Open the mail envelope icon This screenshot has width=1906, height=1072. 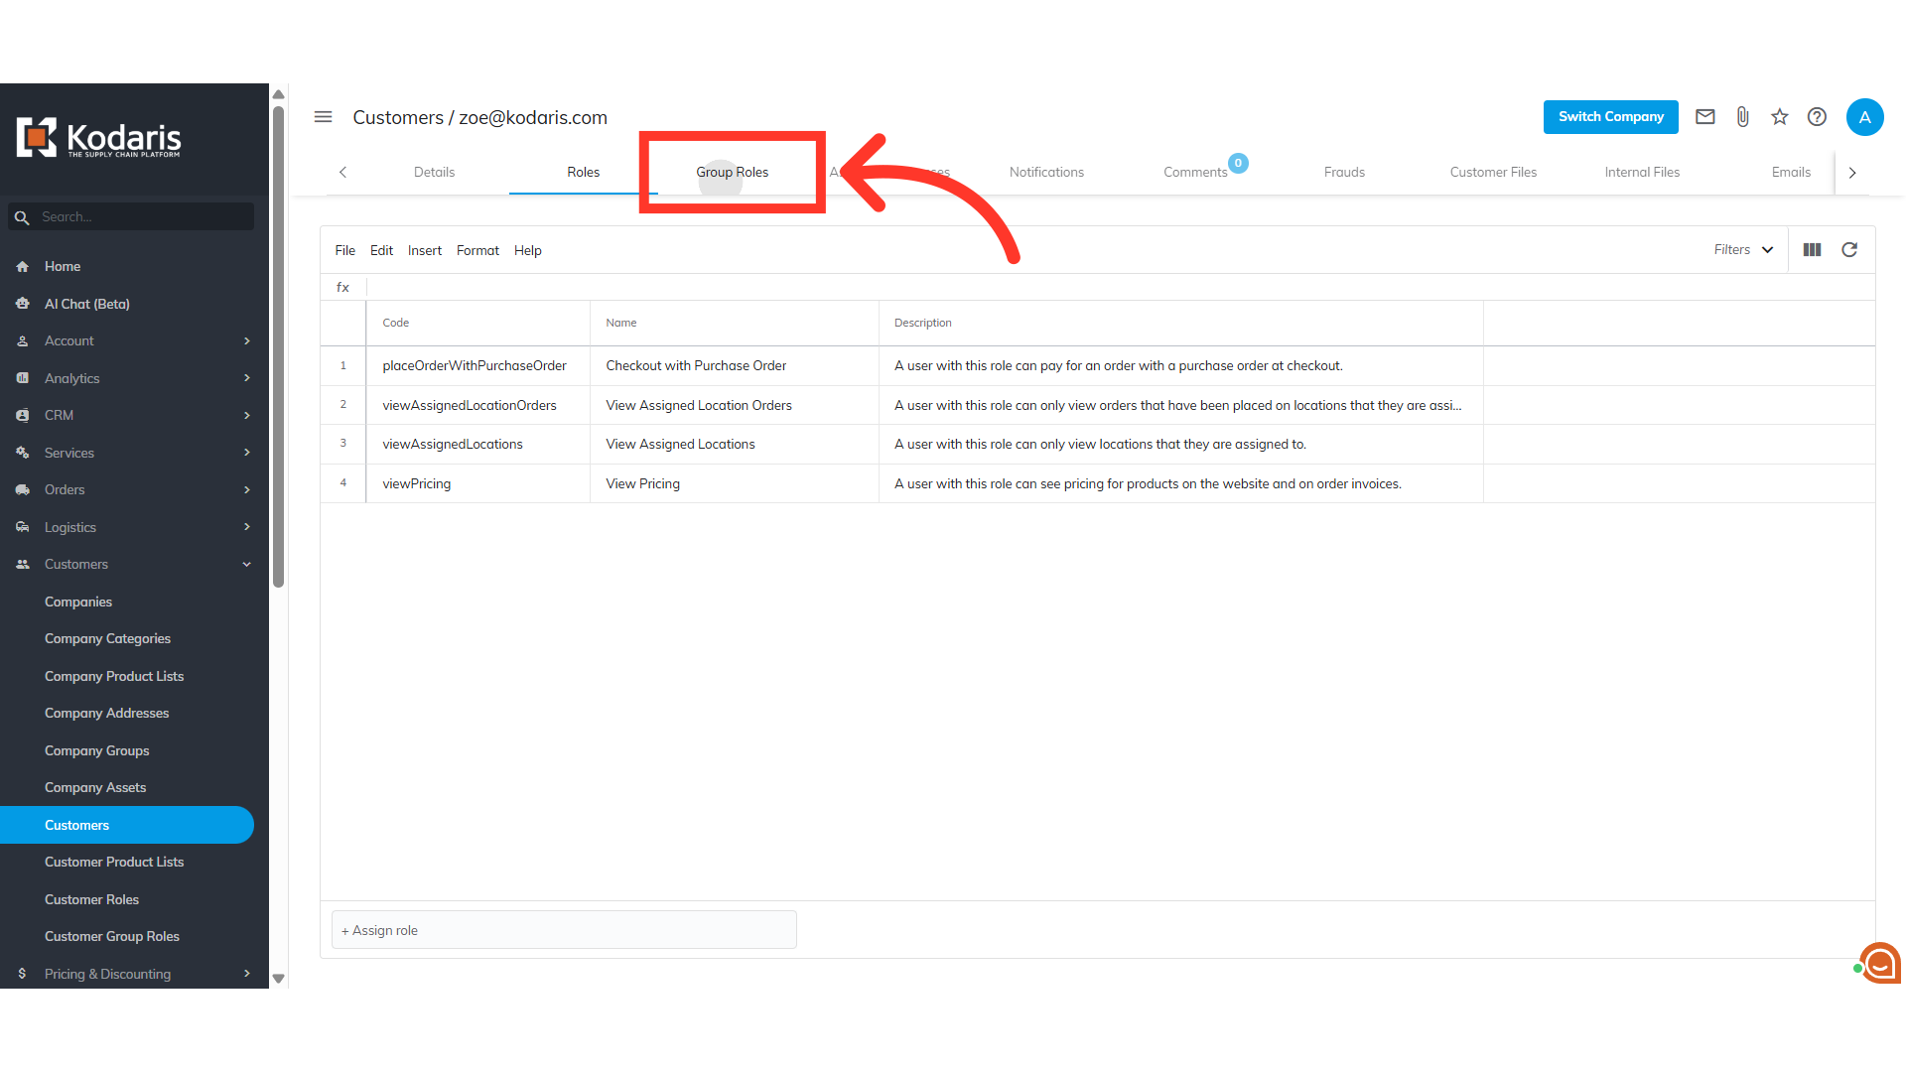click(1705, 117)
